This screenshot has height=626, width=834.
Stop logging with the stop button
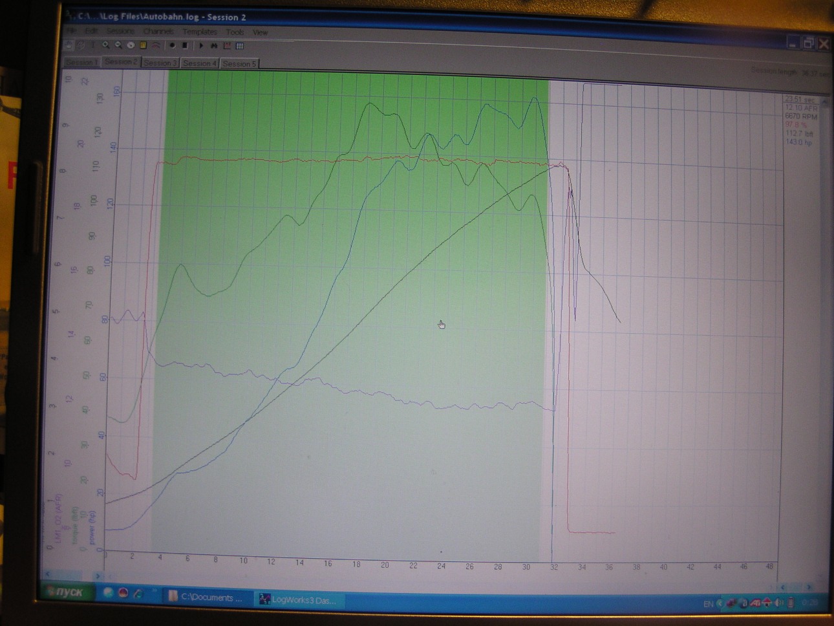[x=185, y=46]
